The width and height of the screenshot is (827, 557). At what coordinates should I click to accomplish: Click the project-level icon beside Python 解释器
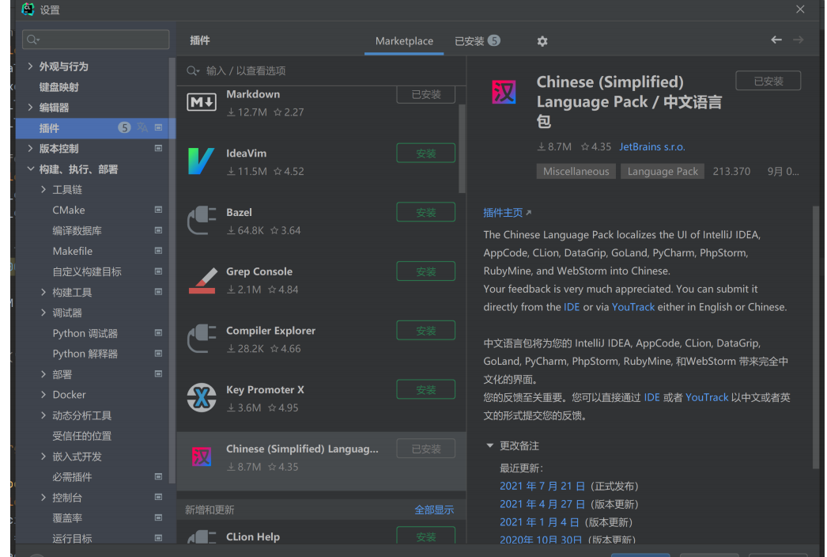click(158, 353)
